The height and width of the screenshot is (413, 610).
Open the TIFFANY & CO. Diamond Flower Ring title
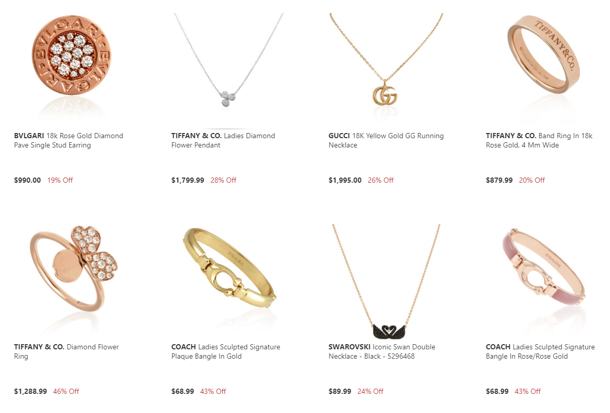click(x=67, y=351)
